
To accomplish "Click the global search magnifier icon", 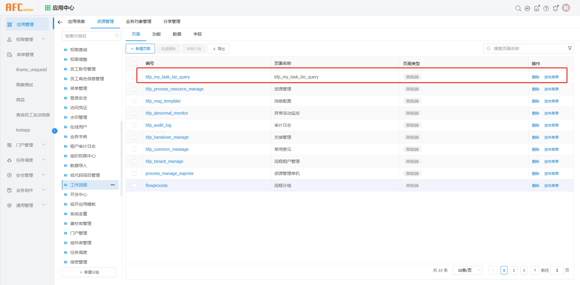I will pos(518,8).
